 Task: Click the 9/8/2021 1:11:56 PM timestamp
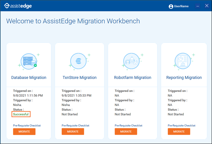tap(28, 95)
